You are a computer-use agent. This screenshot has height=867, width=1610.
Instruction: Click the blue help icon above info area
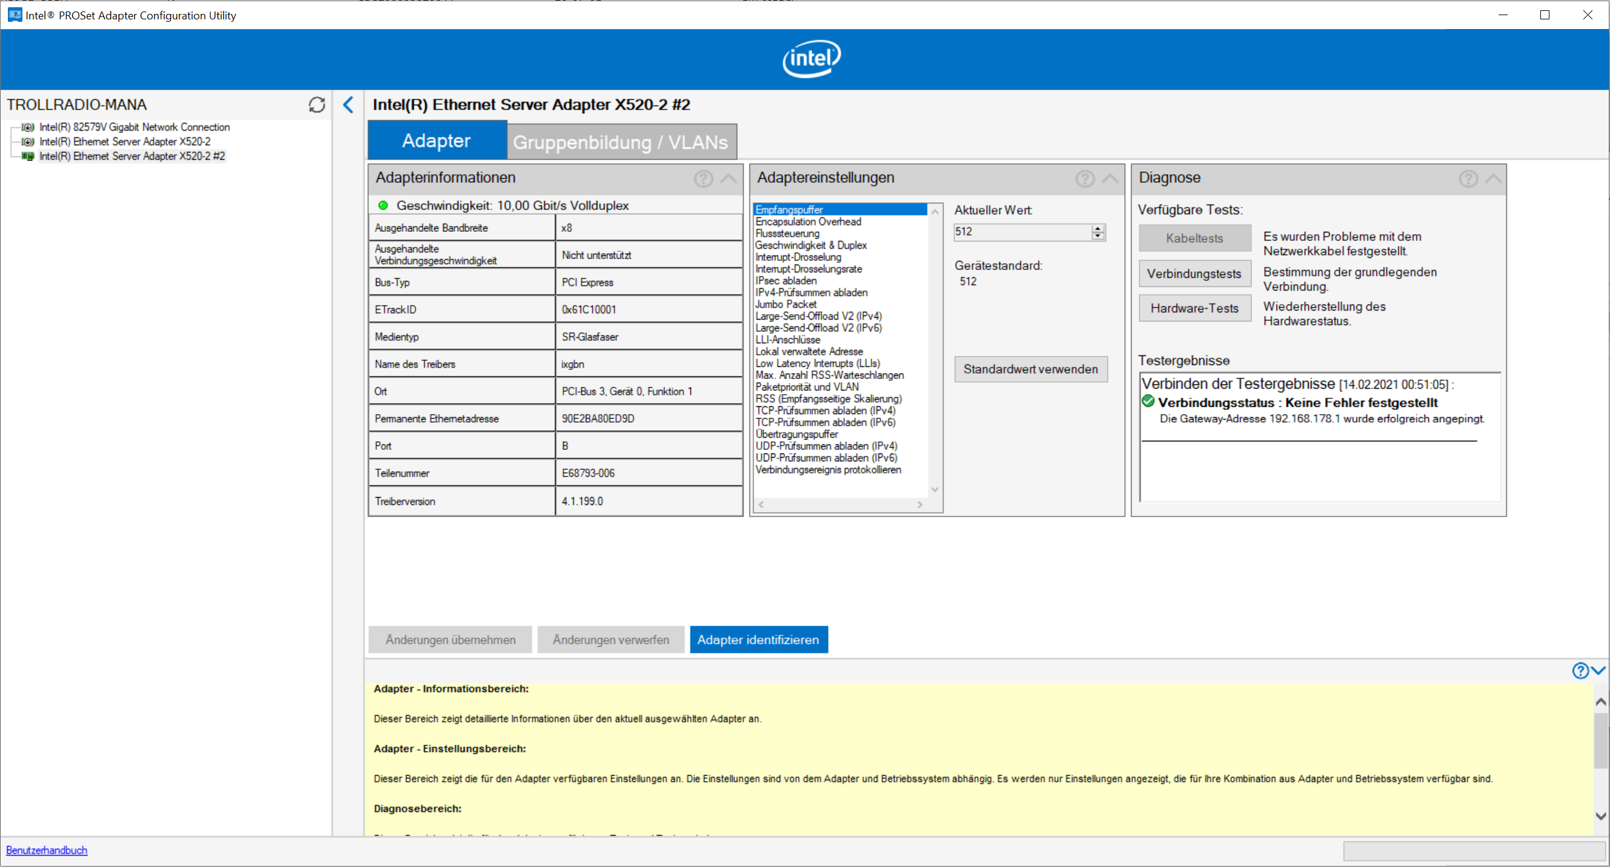pyautogui.click(x=1580, y=670)
